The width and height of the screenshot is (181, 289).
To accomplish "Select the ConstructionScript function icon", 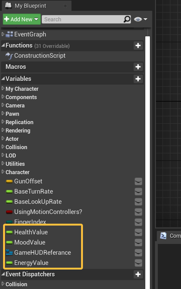I will (9, 56).
